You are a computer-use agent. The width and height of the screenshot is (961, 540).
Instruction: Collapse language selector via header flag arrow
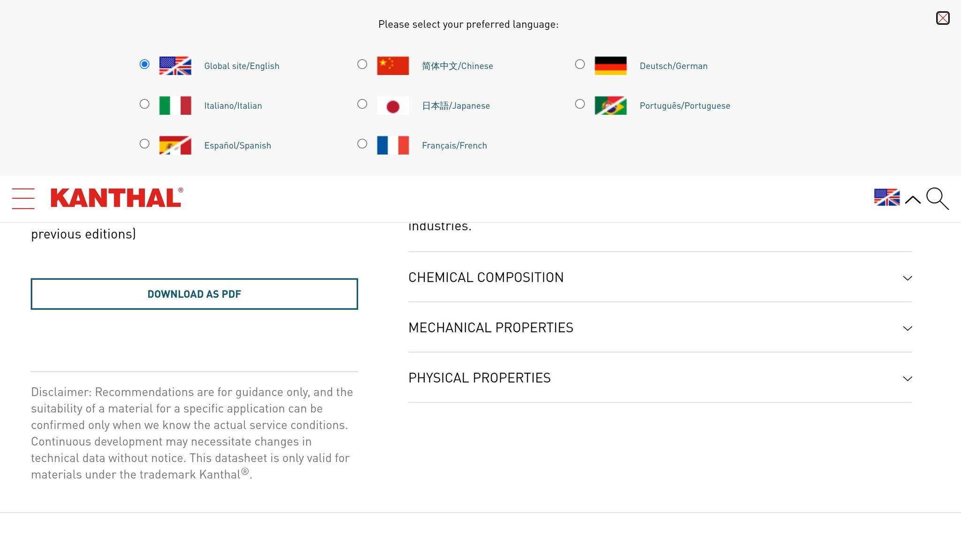pyautogui.click(x=913, y=200)
